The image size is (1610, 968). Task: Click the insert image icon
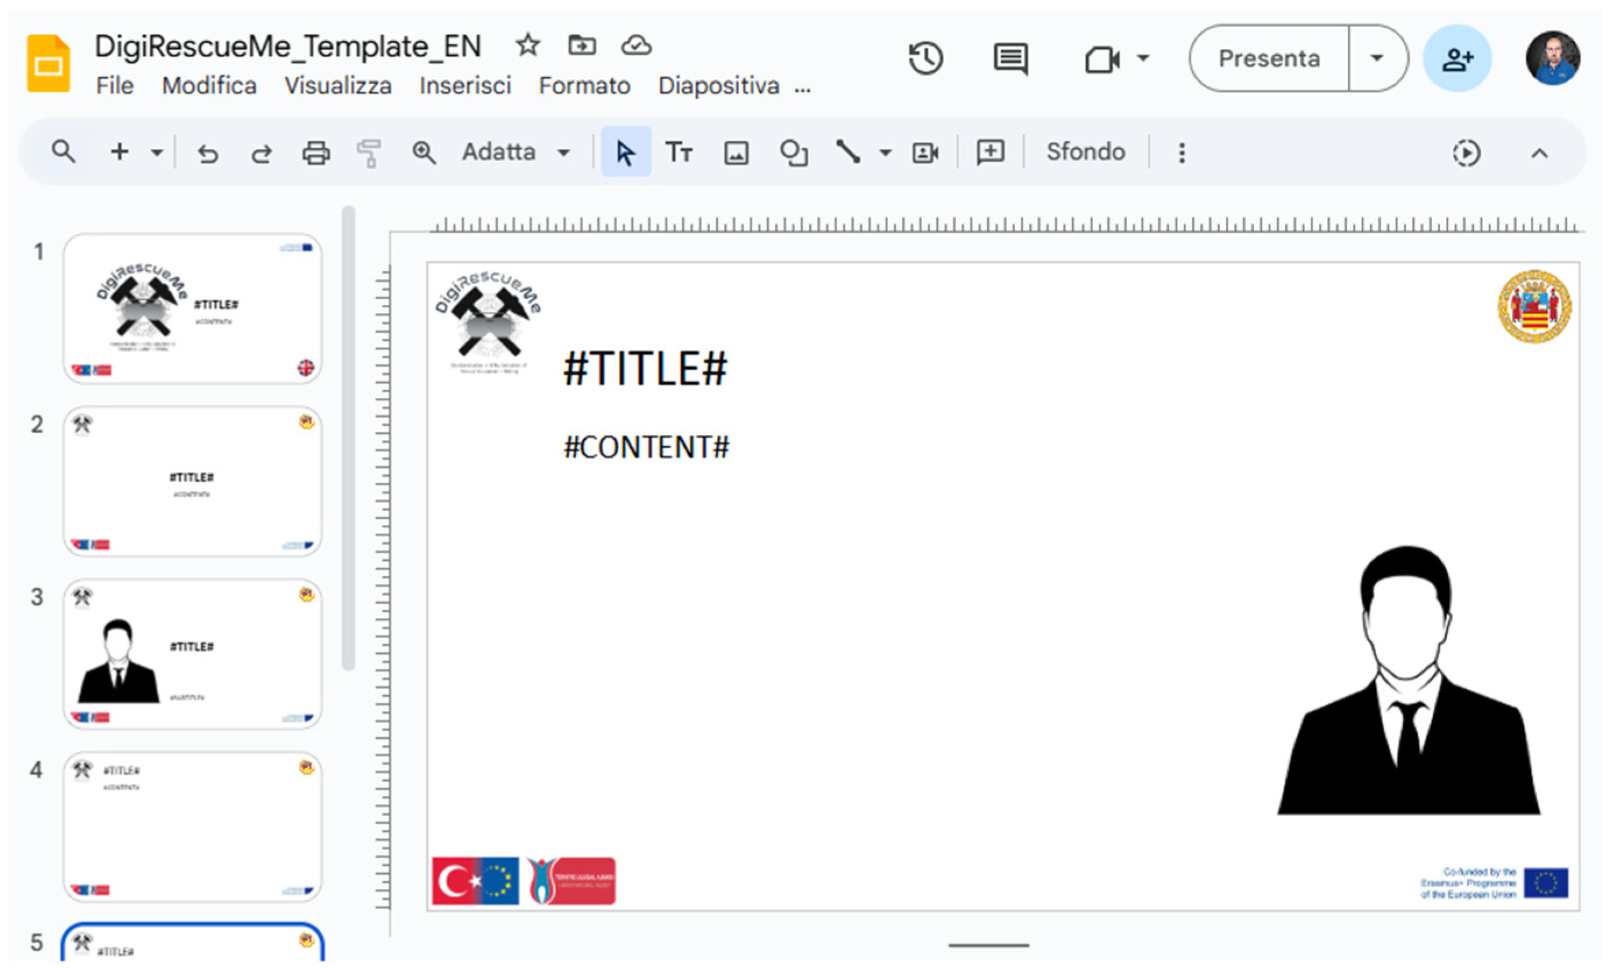(x=736, y=152)
